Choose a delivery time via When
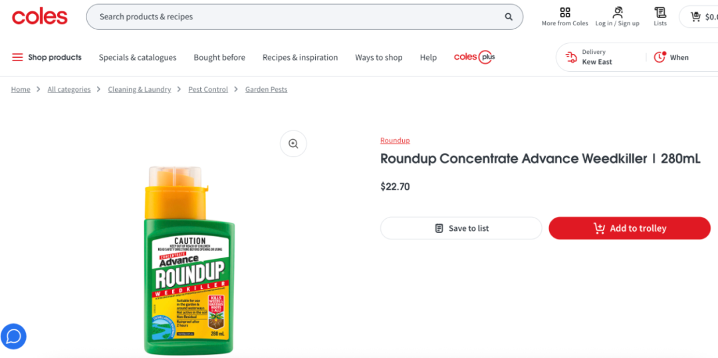Image resolution: width=718 pixels, height=358 pixels. coord(671,57)
